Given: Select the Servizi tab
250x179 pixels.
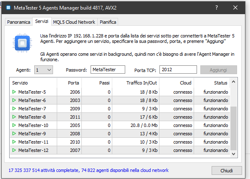Looking at the screenshot, I should (x=42, y=21).
